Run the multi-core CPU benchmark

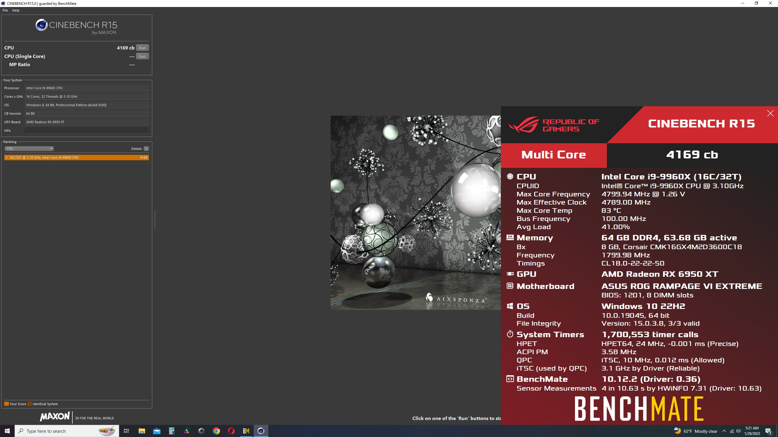[x=142, y=48]
